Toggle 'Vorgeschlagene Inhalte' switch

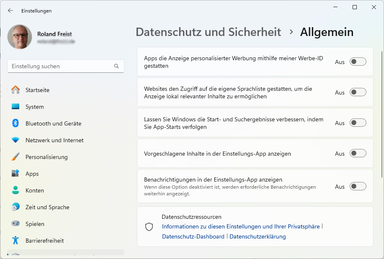(358, 153)
